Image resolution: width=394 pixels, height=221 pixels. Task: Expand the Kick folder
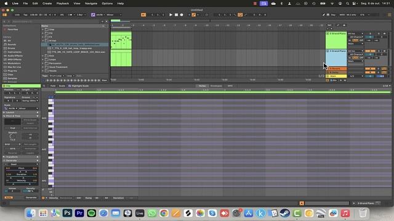(43, 56)
